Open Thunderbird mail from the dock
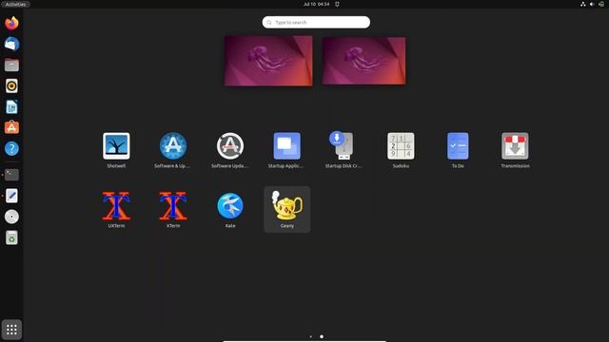Viewport: 609px width, 342px height. click(11, 44)
